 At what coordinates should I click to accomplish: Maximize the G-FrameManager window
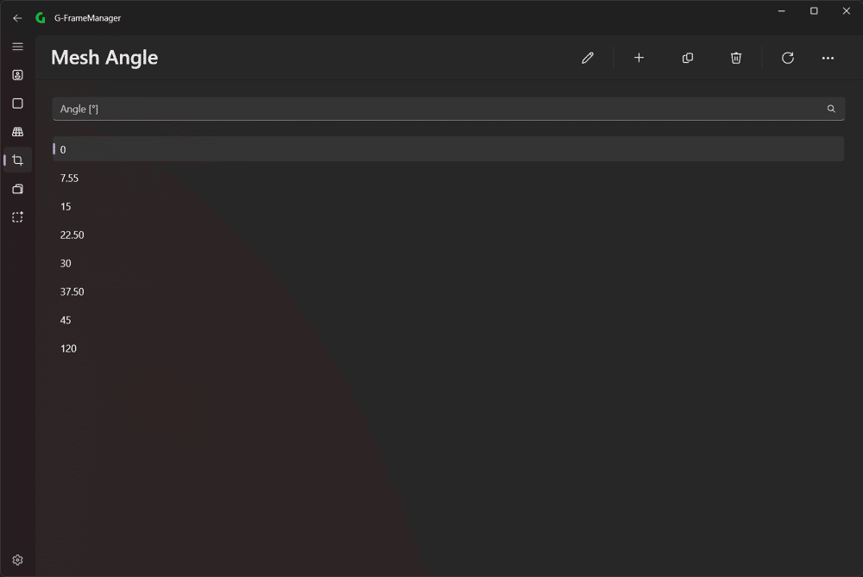tap(814, 11)
